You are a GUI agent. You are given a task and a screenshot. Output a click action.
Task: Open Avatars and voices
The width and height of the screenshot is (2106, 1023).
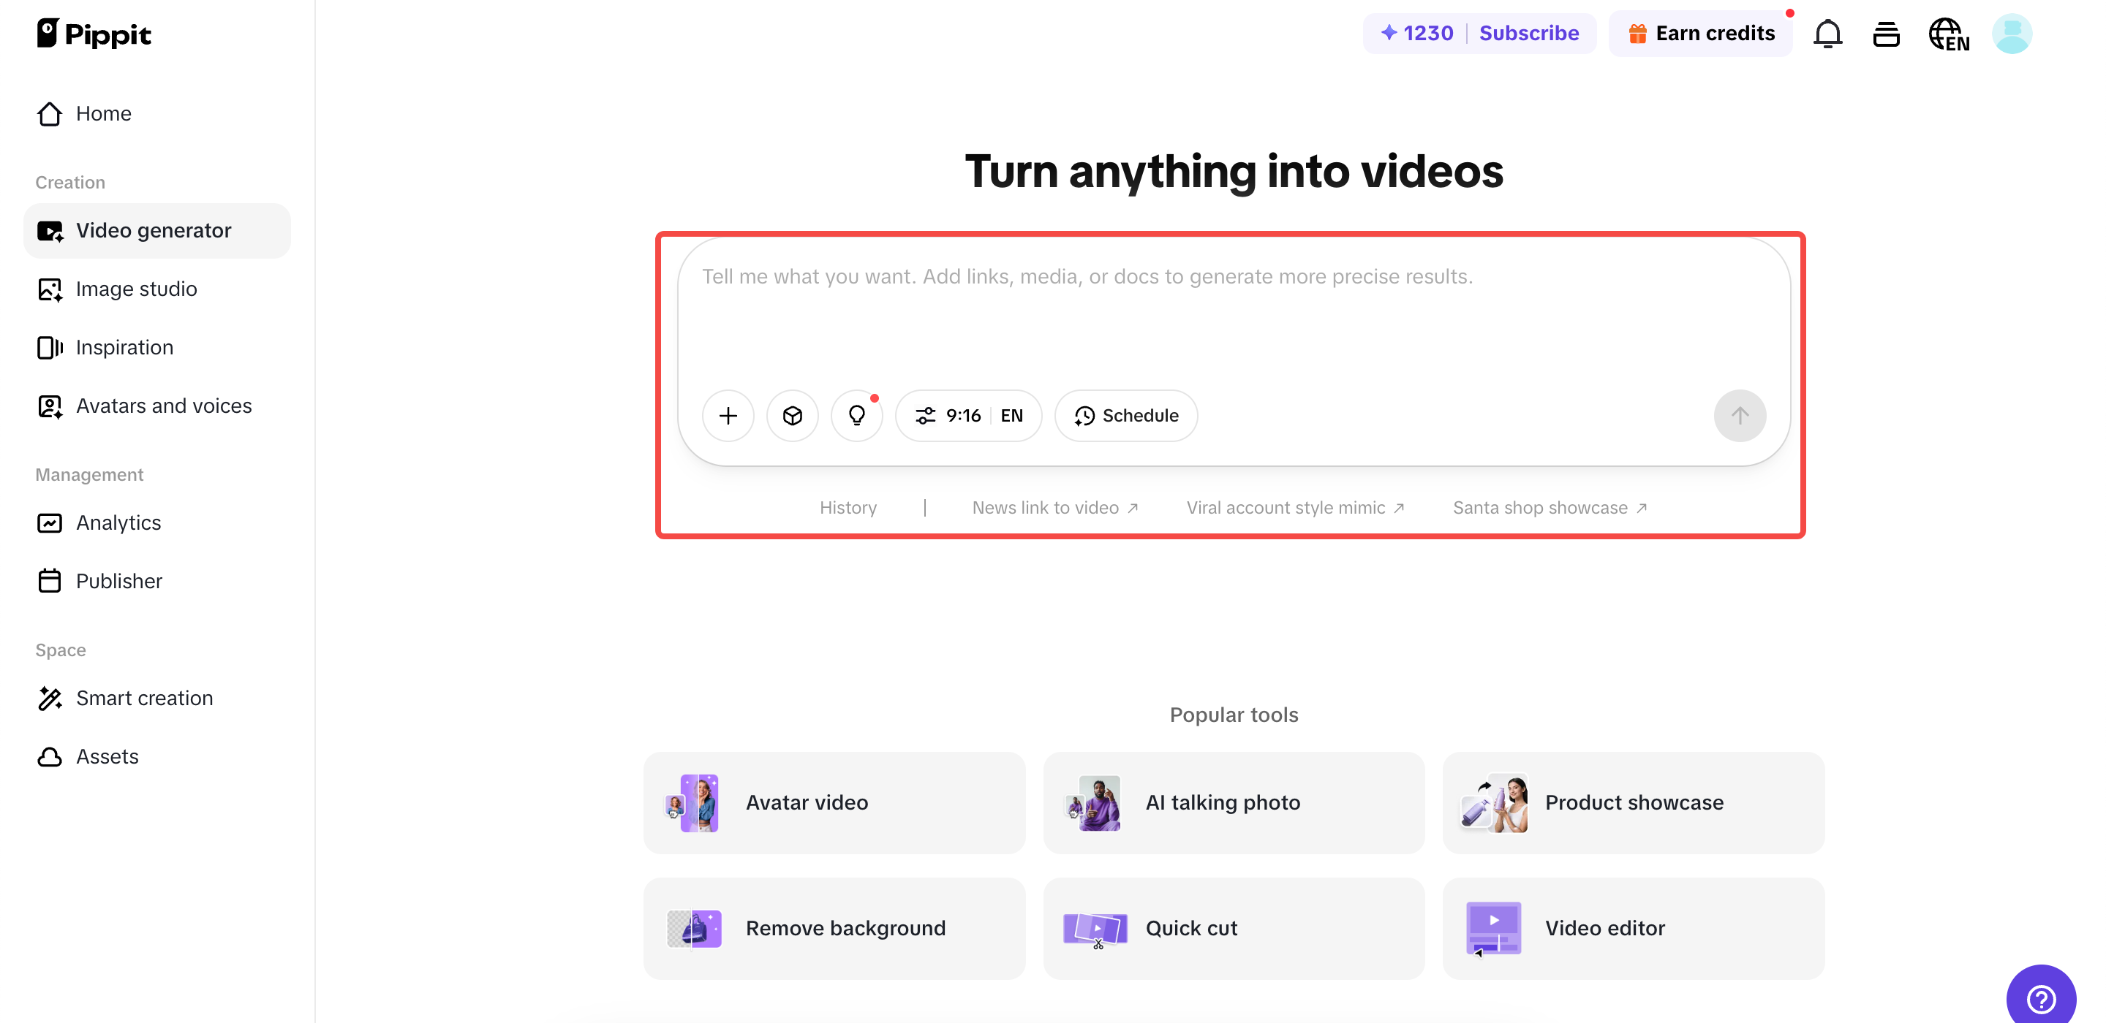click(164, 406)
